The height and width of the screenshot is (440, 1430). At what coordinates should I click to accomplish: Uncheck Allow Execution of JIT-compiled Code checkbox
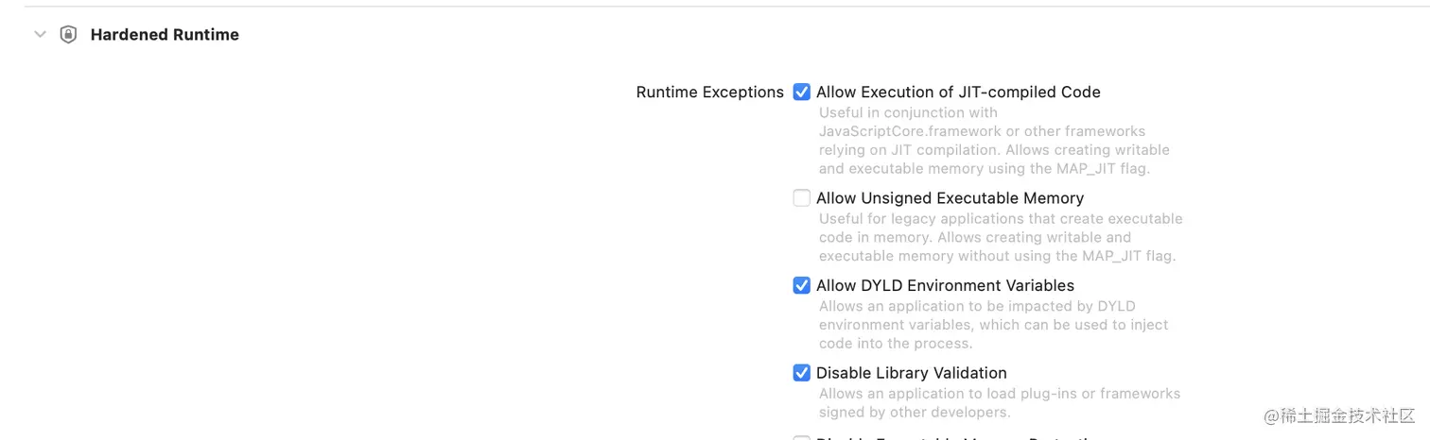(x=802, y=93)
